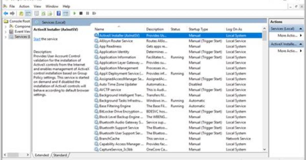Sort by the Status column header
The width and height of the screenshot is (306, 160).
[x=175, y=29]
